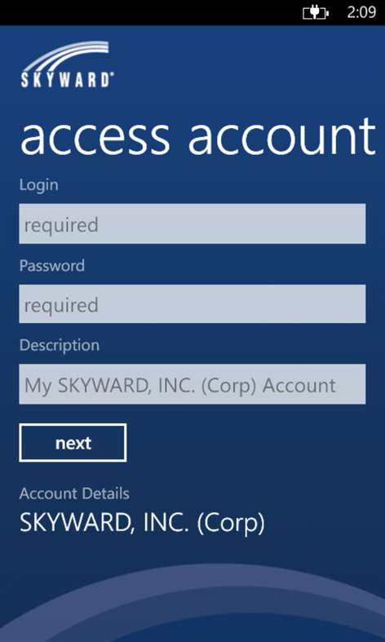
Task: Tap the Password label above the second field
Action: tap(52, 266)
